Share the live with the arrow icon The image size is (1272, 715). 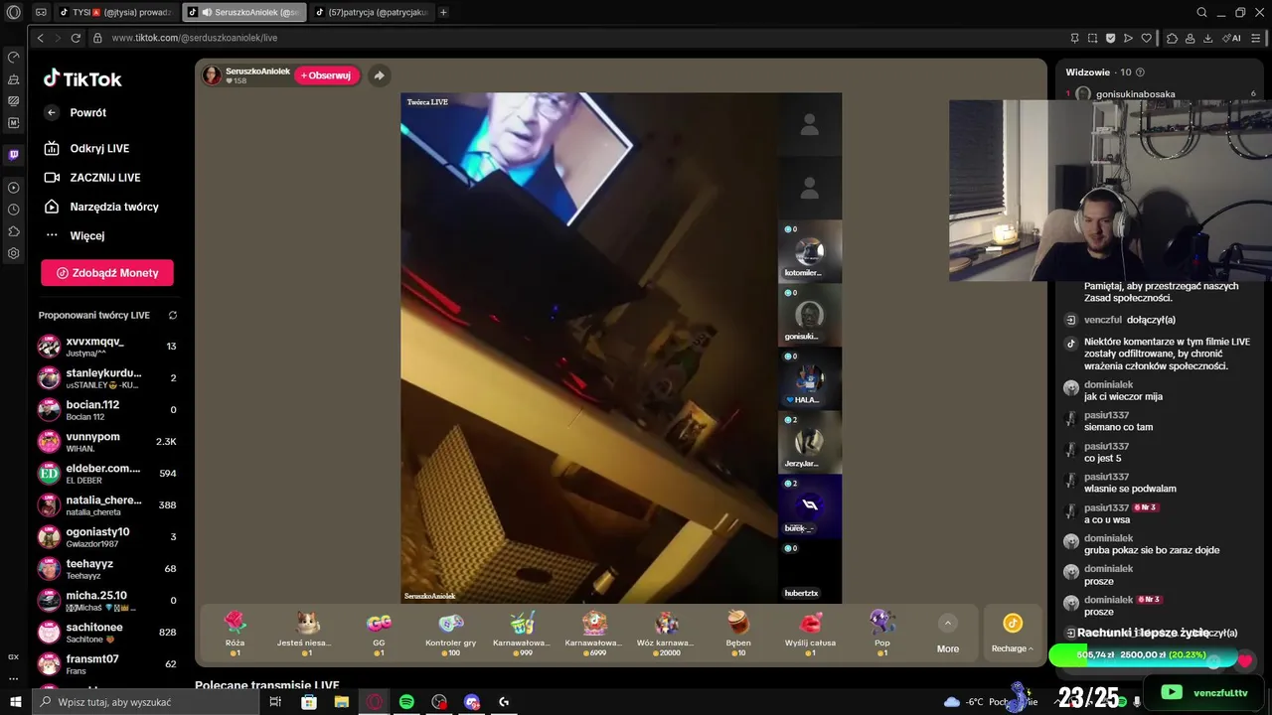[379, 75]
